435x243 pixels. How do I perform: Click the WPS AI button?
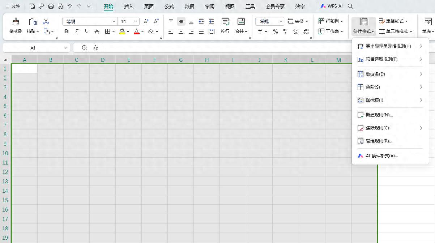click(332, 7)
